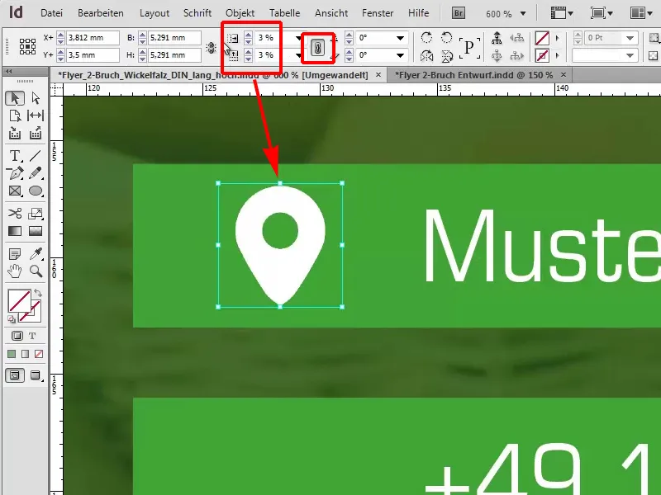The width and height of the screenshot is (661, 495).
Task: Select the Hand tool
Action: coord(15,271)
